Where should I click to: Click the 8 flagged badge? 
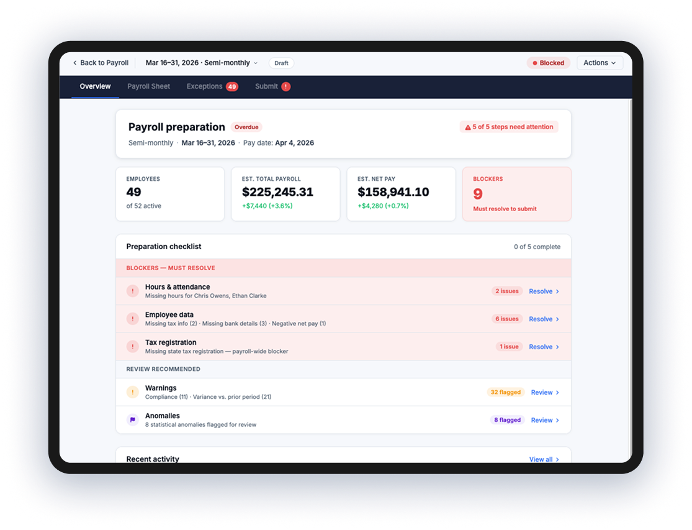(507, 420)
